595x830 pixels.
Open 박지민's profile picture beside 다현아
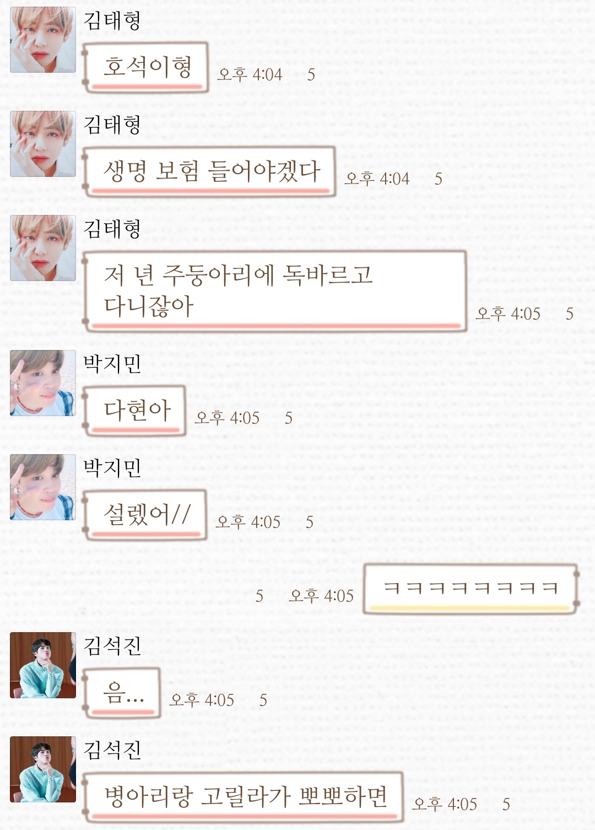point(43,383)
